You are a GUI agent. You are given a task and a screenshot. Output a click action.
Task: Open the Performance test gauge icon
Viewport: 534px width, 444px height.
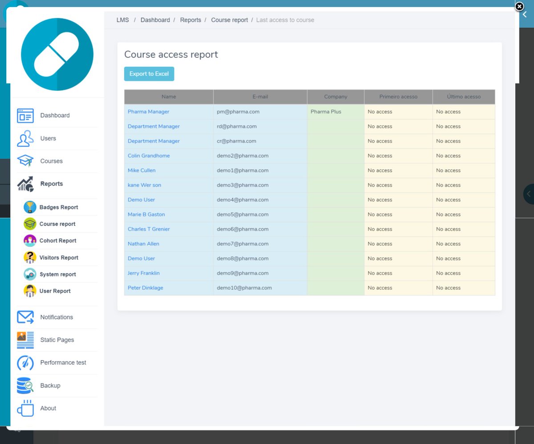coord(25,363)
